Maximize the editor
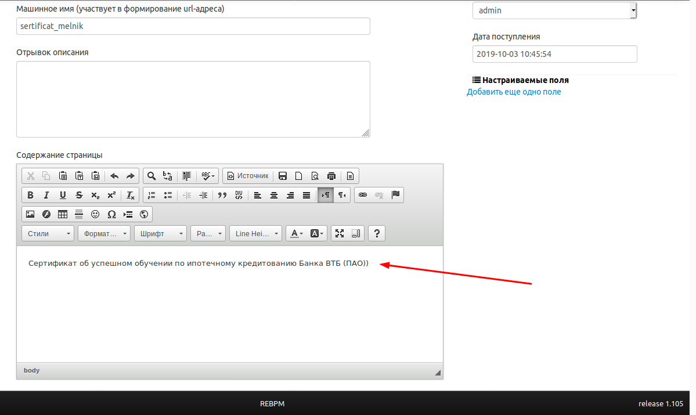Viewport: 696px width, 415px height. [x=340, y=233]
